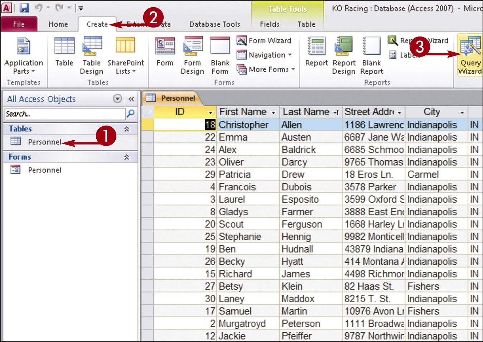Expand the More Forms dropdown
483x342 pixels.
pyautogui.click(x=265, y=69)
